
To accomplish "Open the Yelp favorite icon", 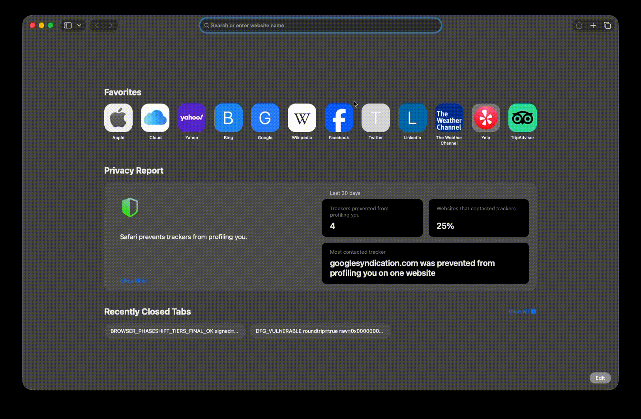I will pyautogui.click(x=486, y=118).
